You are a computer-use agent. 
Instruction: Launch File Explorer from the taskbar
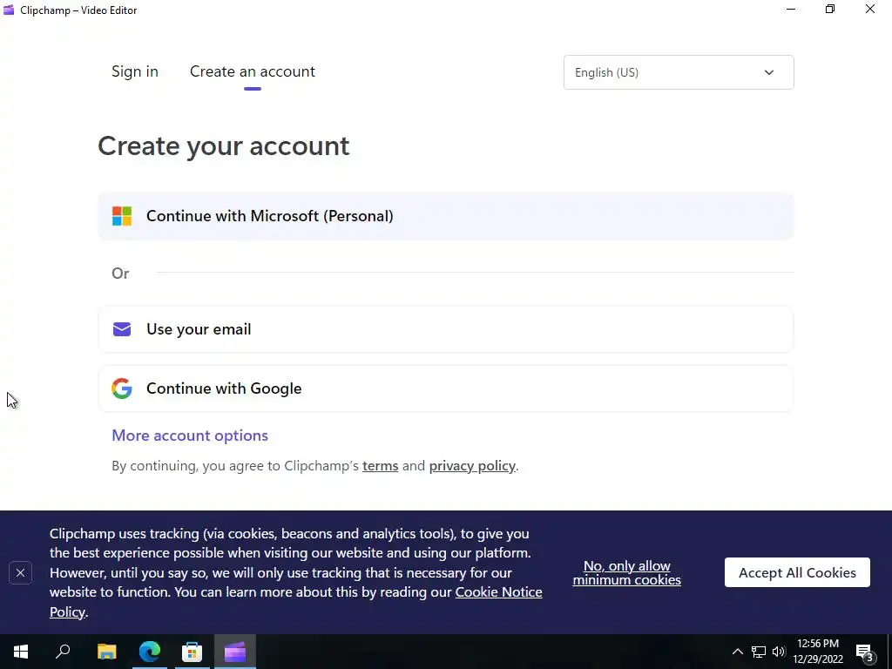coord(107,652)
